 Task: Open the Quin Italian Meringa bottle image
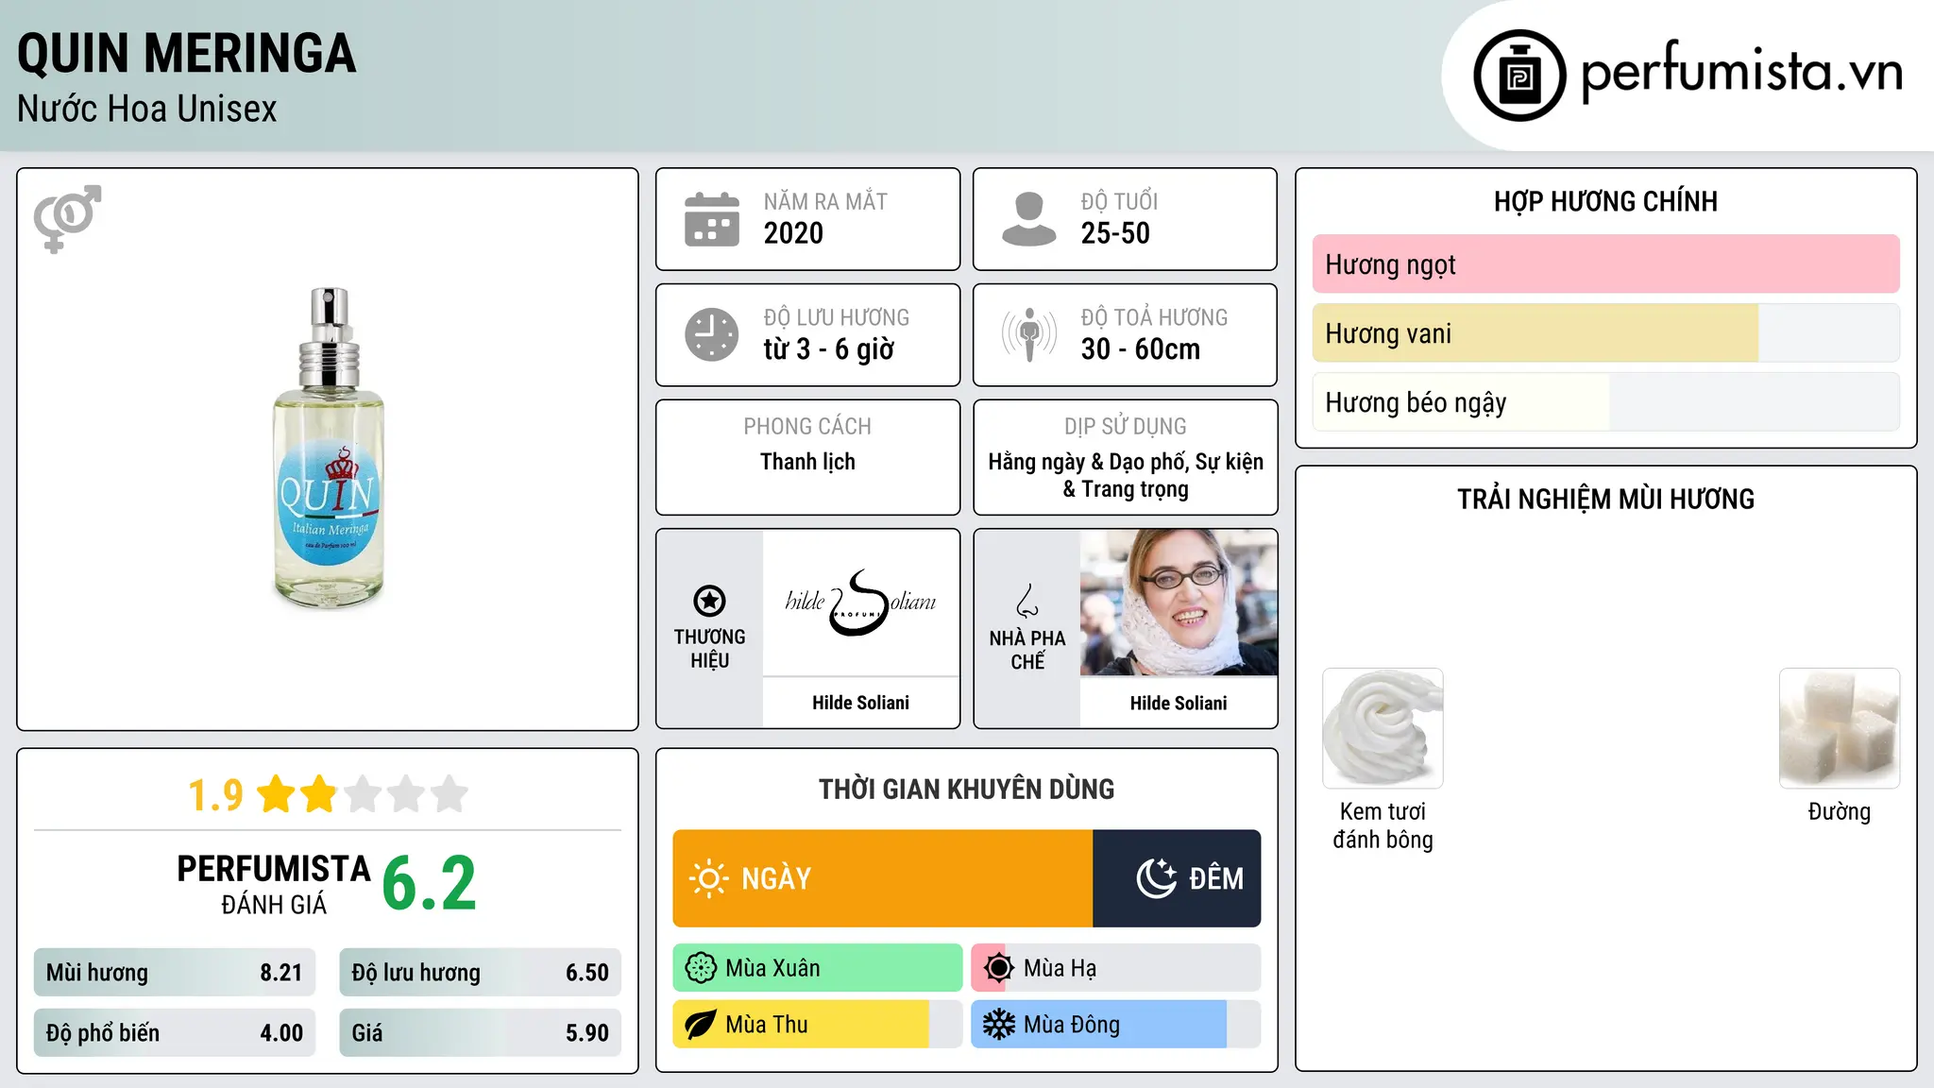tap(329, 449)
